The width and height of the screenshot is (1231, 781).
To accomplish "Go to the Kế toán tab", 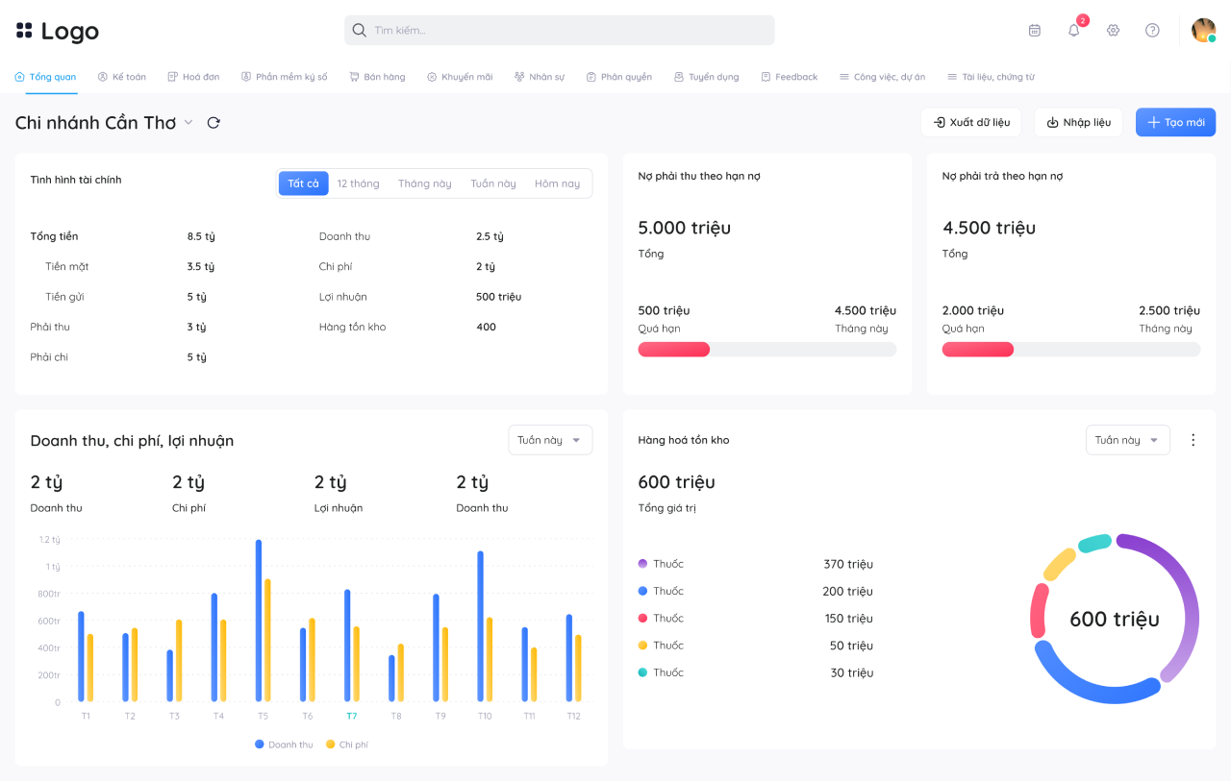I will pyautogui.click(x=122, y=77).
